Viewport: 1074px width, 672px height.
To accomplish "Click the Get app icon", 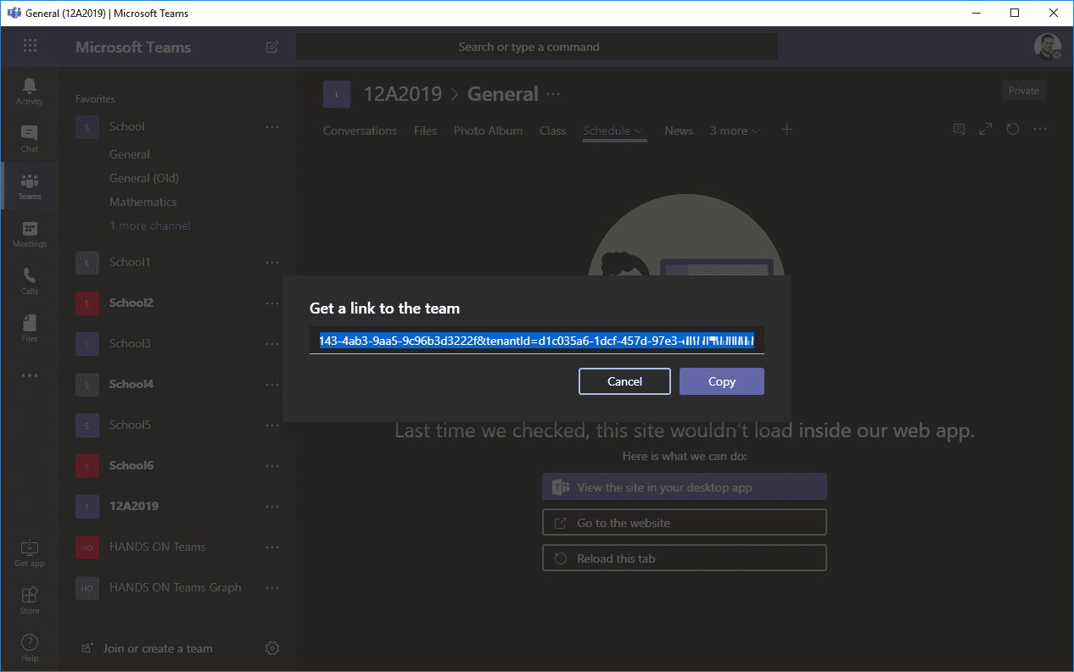I will [30, 553].
